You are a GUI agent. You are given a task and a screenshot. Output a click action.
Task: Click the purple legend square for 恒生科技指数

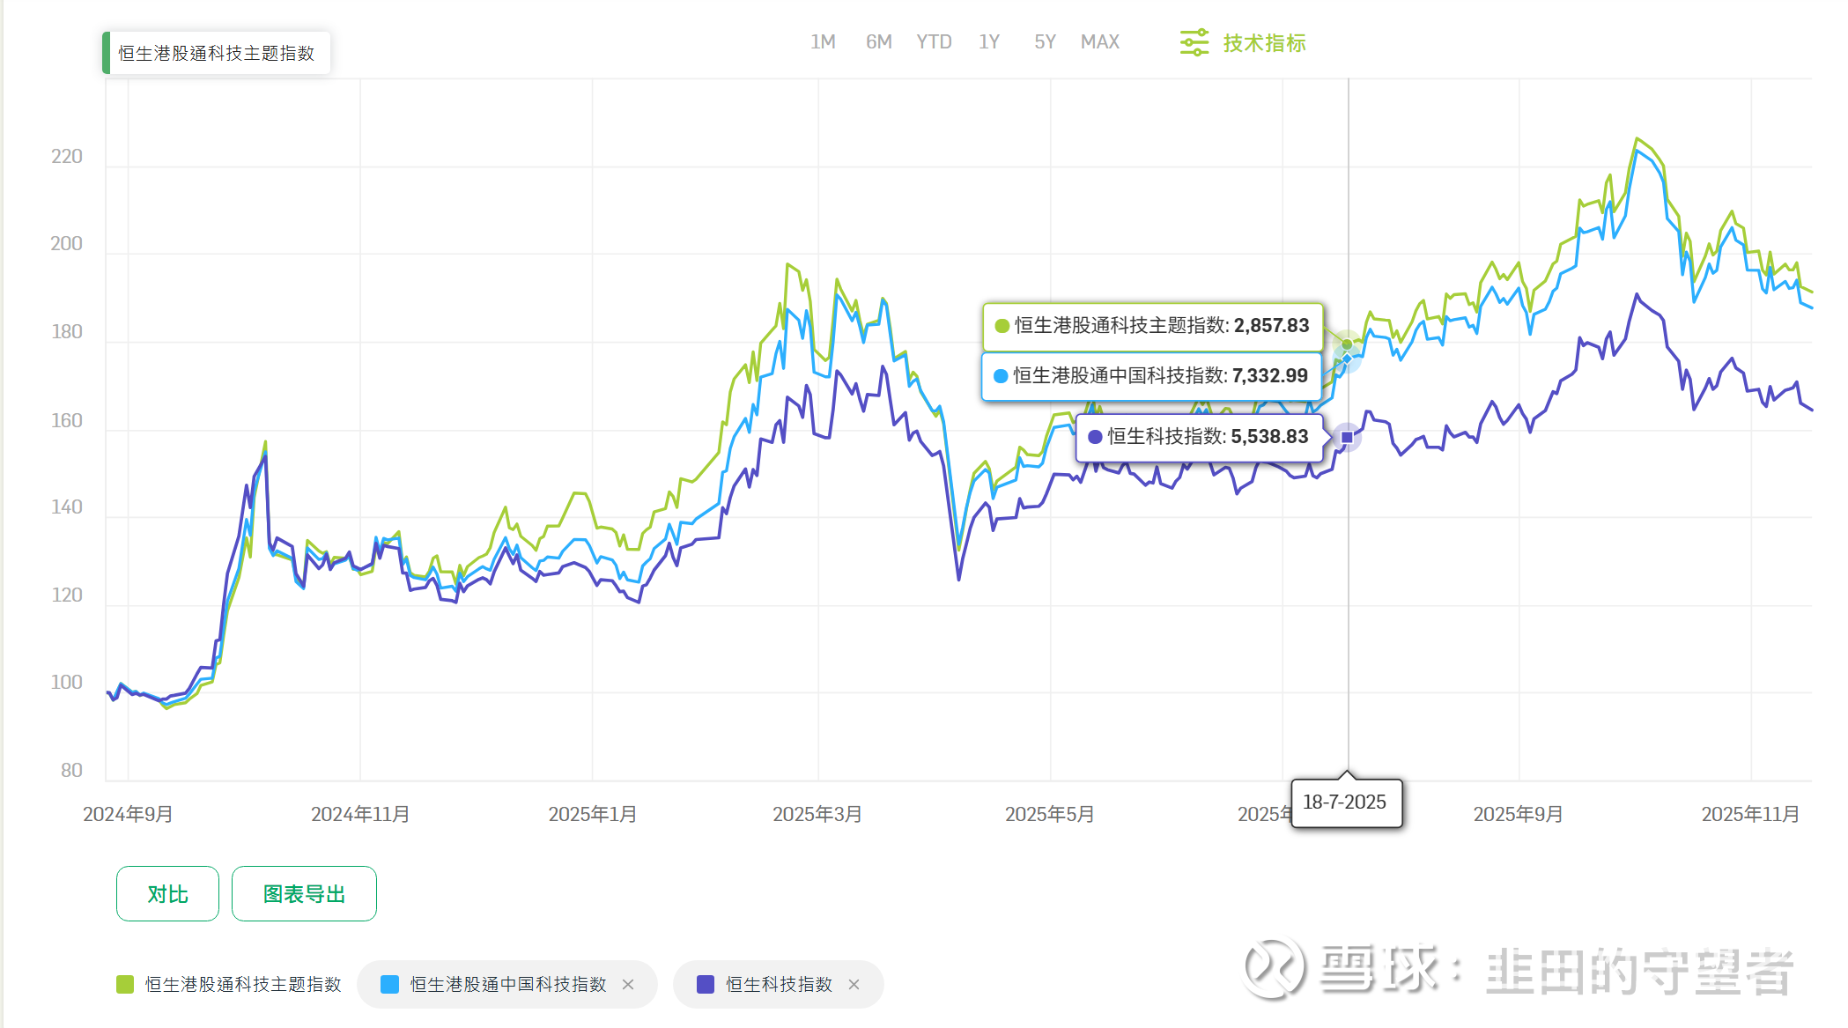(705, 985)
